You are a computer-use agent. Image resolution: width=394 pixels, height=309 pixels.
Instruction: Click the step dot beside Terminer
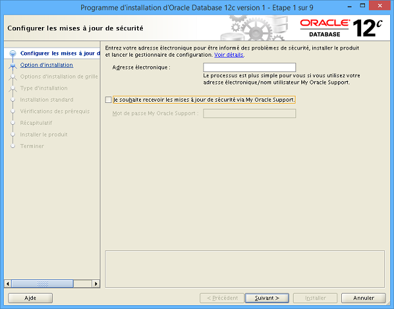click(x=13, y=146)
